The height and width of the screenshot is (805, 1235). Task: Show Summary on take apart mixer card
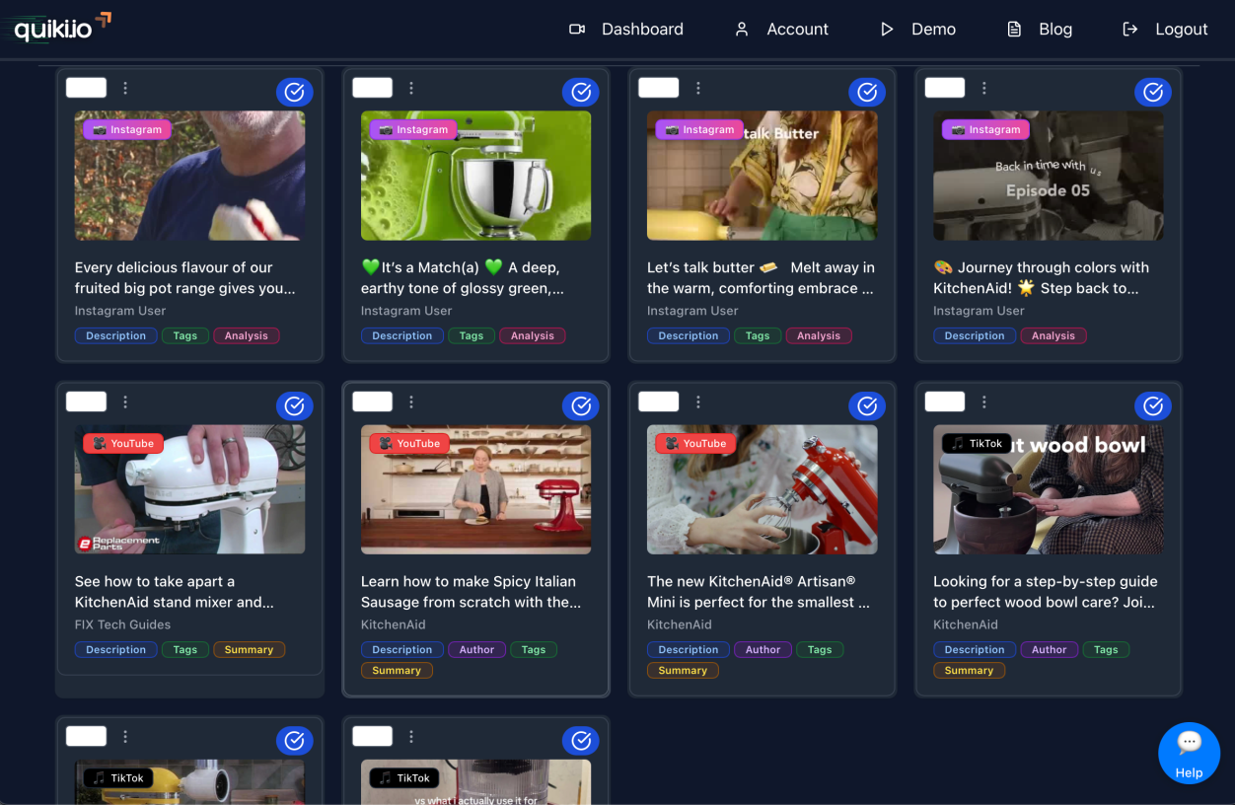(249, 649)
